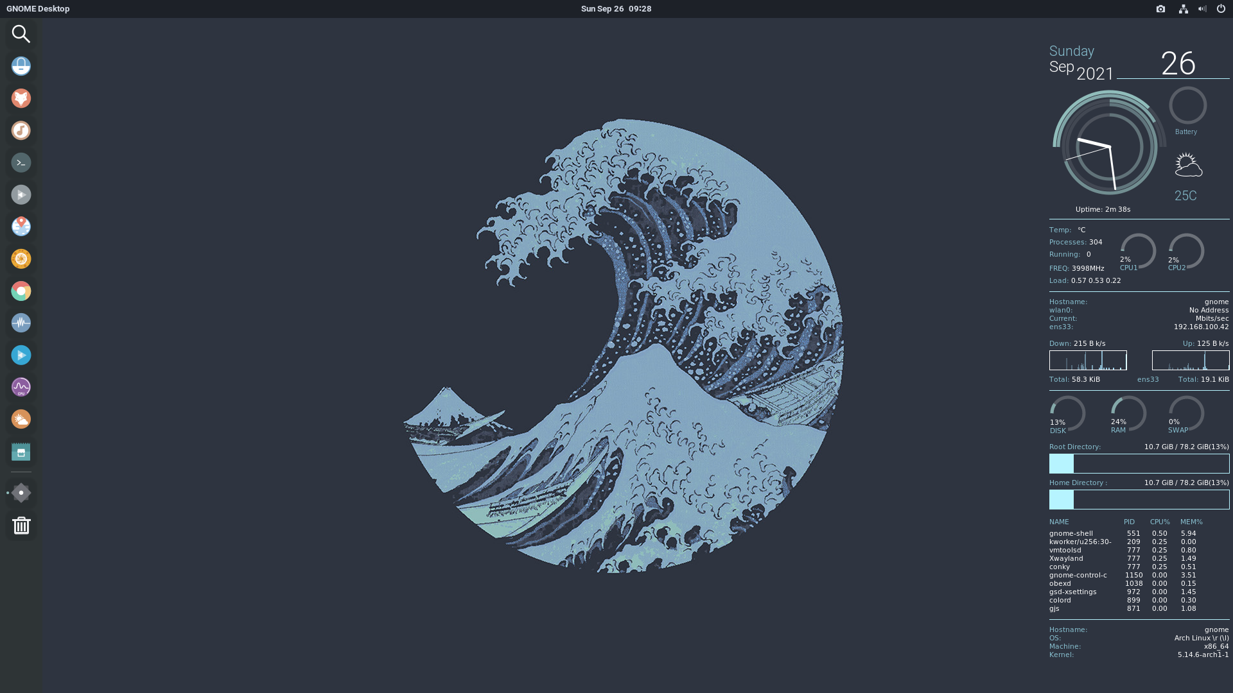1233x693 pixels.
Task: Click the Down network traffic graph
Action: [1088, 360]
